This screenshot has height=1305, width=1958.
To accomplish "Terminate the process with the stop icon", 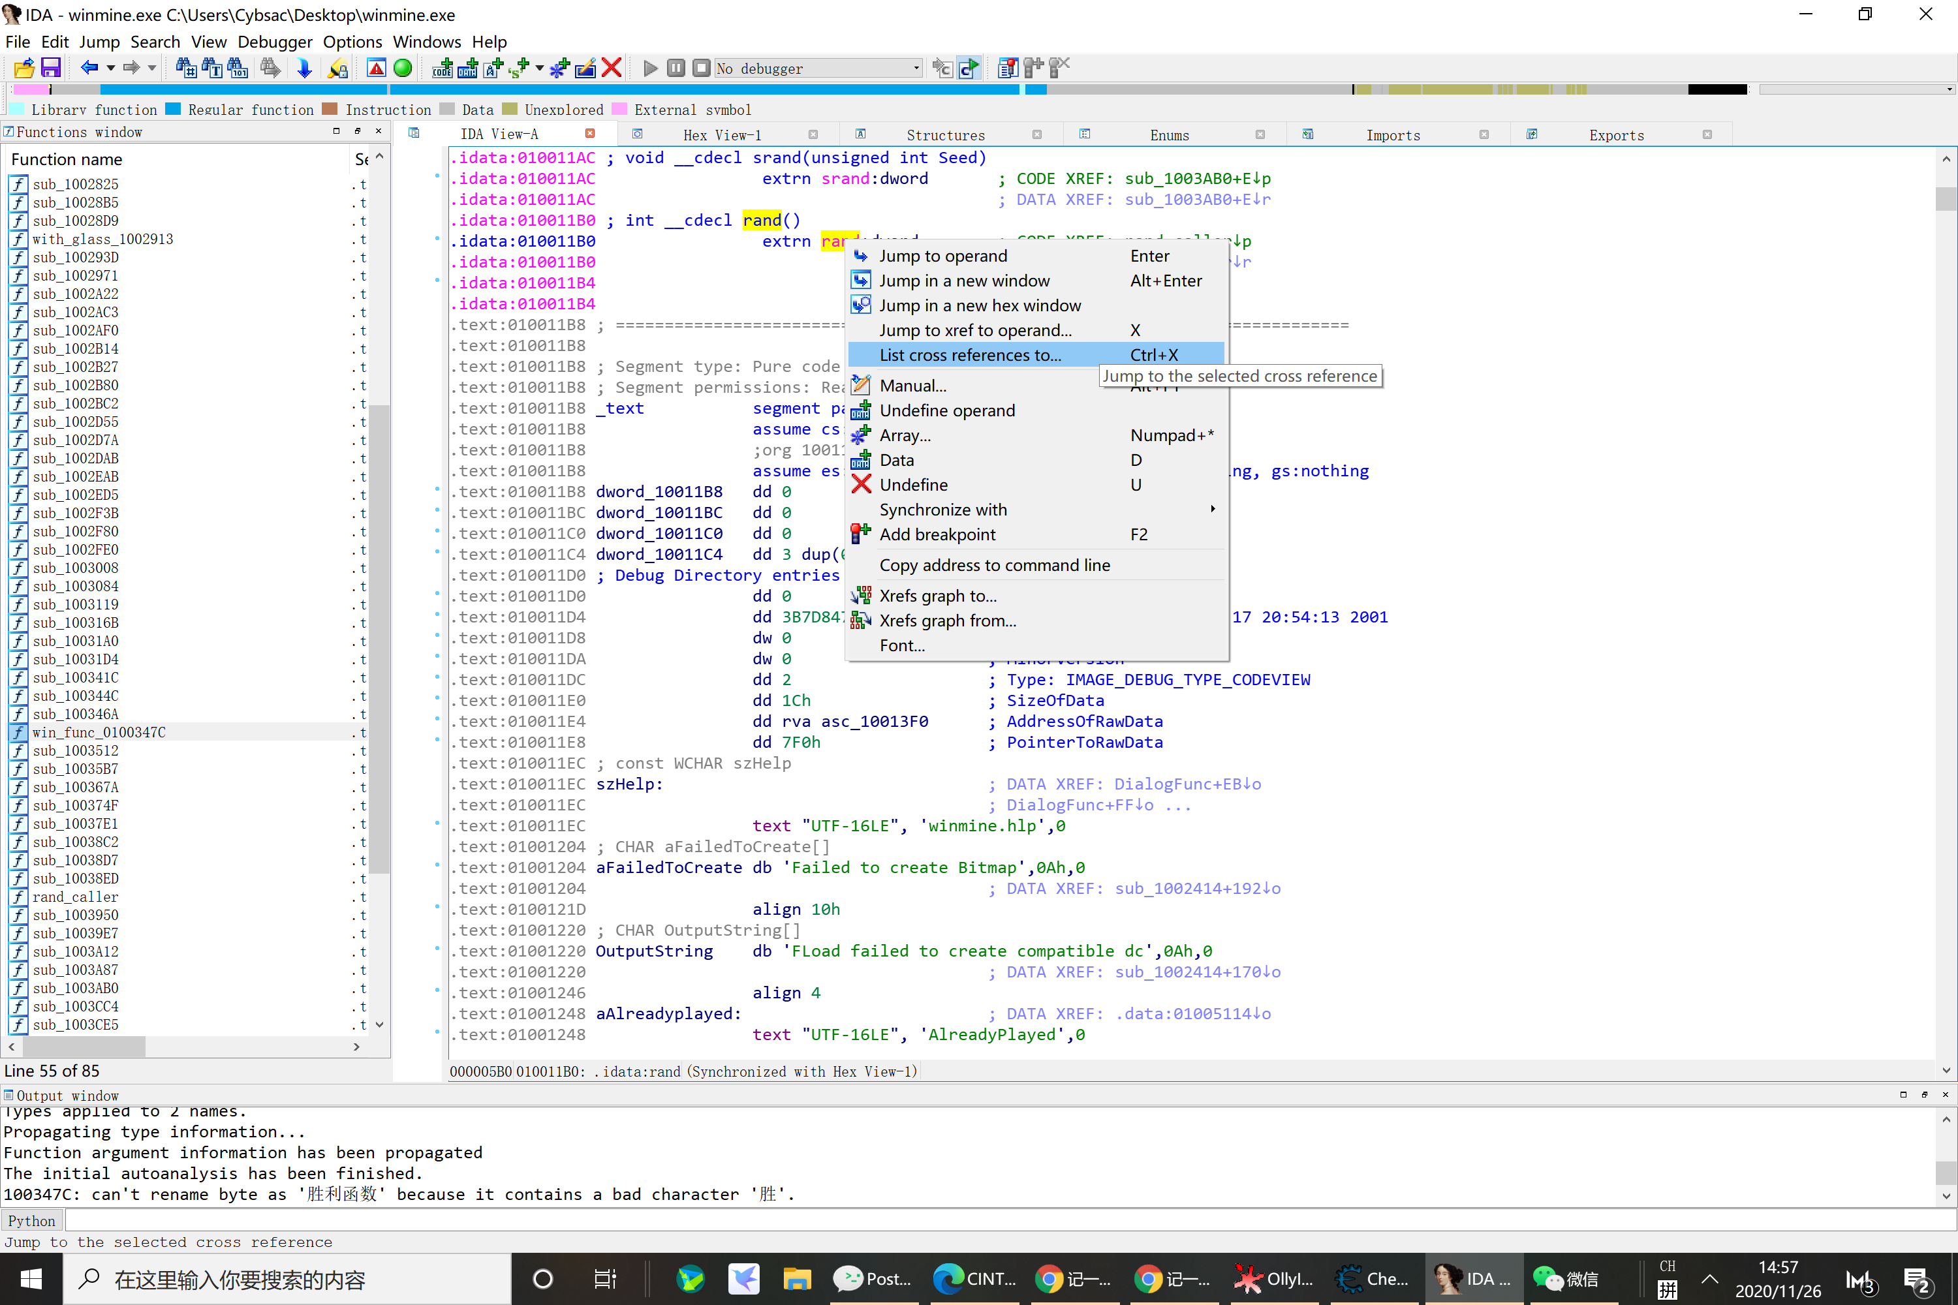I will 701,69.
